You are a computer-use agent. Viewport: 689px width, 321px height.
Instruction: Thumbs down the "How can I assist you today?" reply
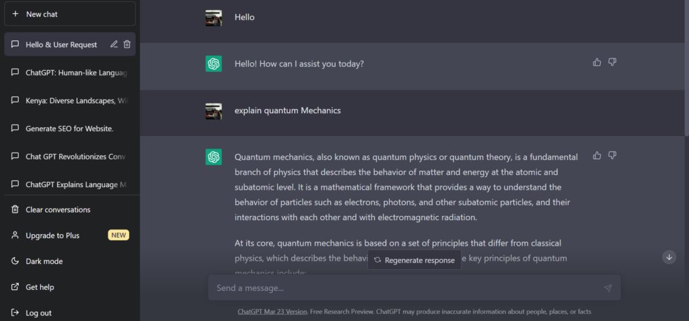click(612, 62)
